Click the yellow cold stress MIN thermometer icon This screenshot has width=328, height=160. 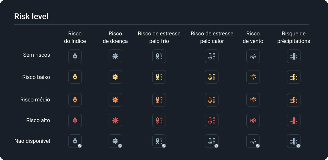pos(159,77)
